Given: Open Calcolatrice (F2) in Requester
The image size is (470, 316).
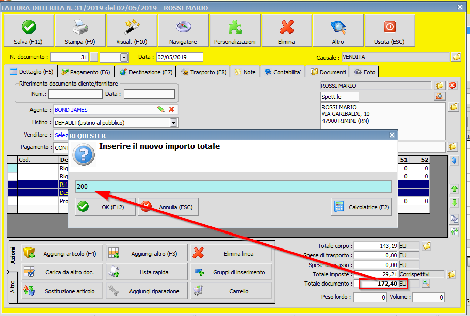Looking at the screenshot, I should (x=361, y=207).
